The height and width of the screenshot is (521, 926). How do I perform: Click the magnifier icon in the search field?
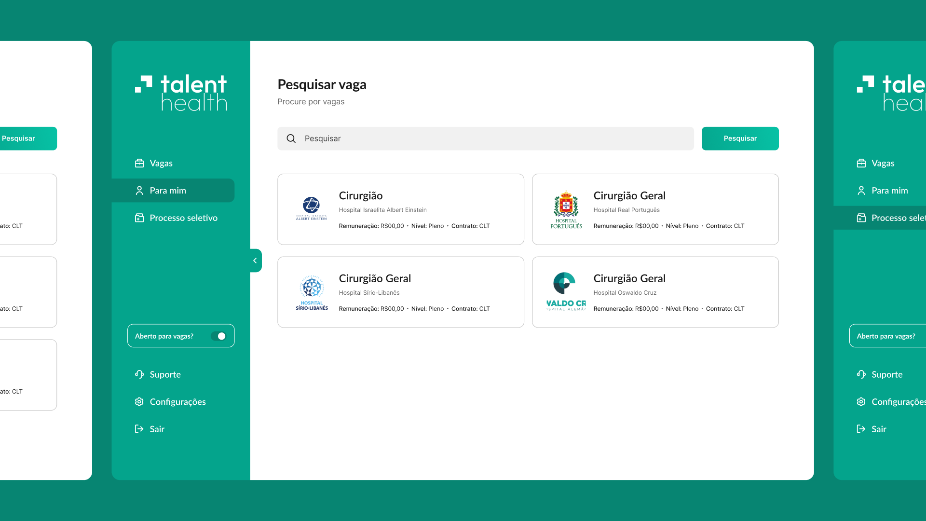pos(291,138)
